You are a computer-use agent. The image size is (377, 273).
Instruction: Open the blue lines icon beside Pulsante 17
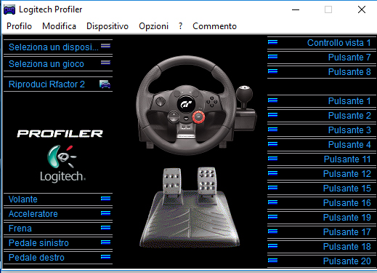(x=272, y=232)
